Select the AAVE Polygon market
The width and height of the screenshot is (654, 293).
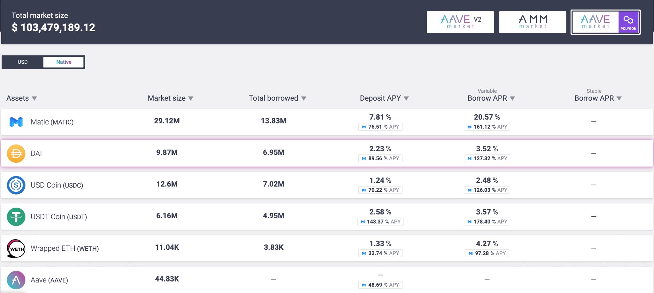click(605, 22)
